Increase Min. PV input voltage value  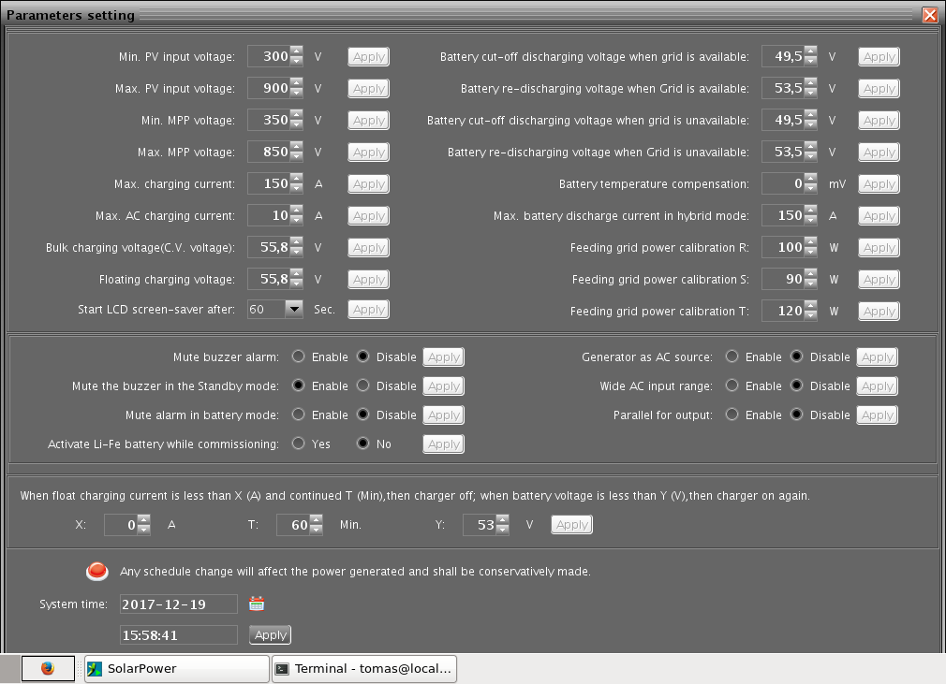[296, 51]
